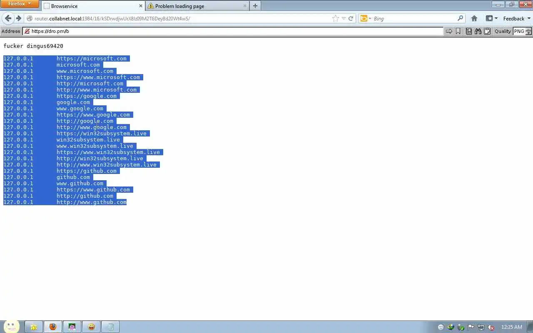Screen dimensions: 533x333
Task: Open the Firefox application menu
Action: tap(20, 4)
